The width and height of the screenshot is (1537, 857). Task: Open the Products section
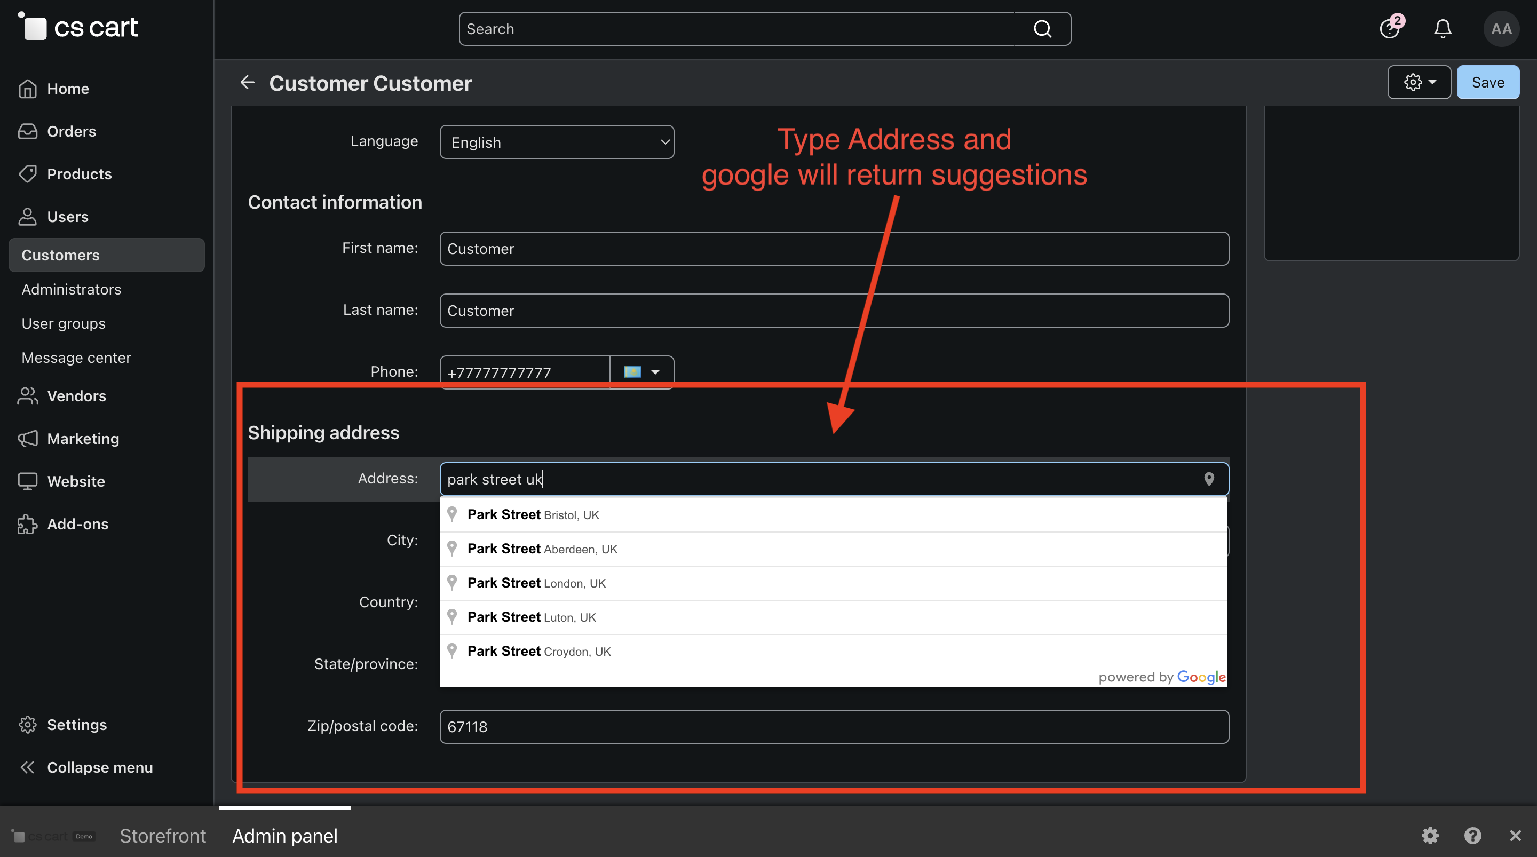click(80, 173)
